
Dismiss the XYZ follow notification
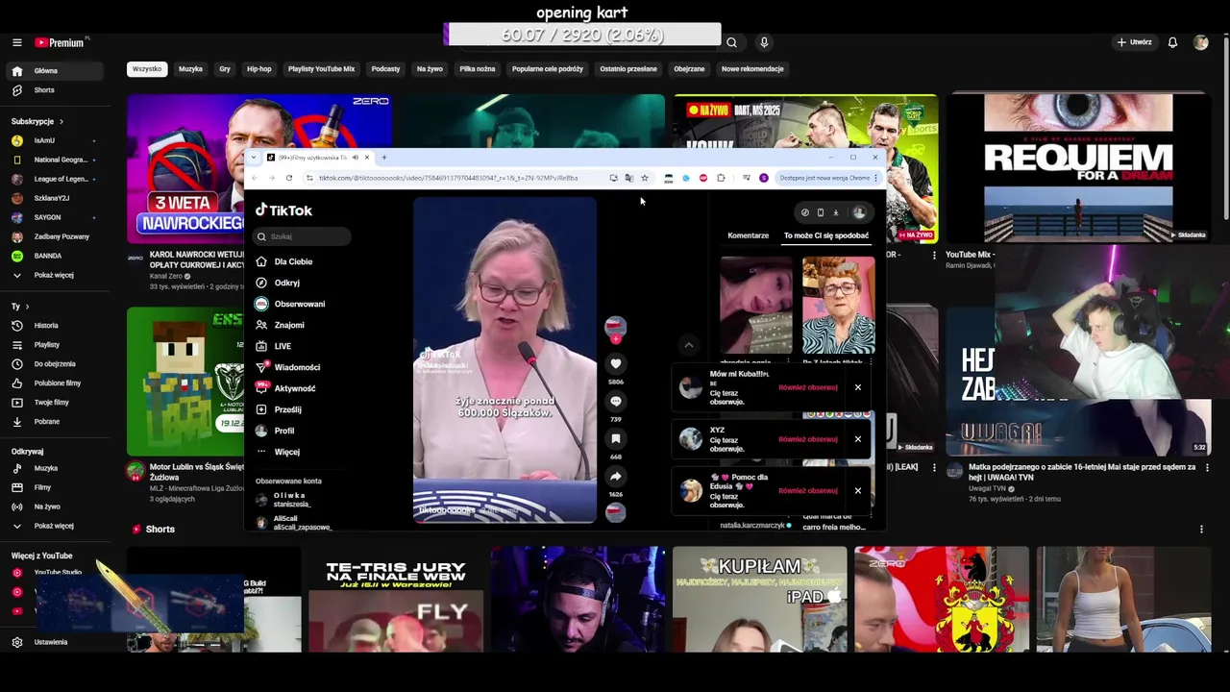coord(858,439)
